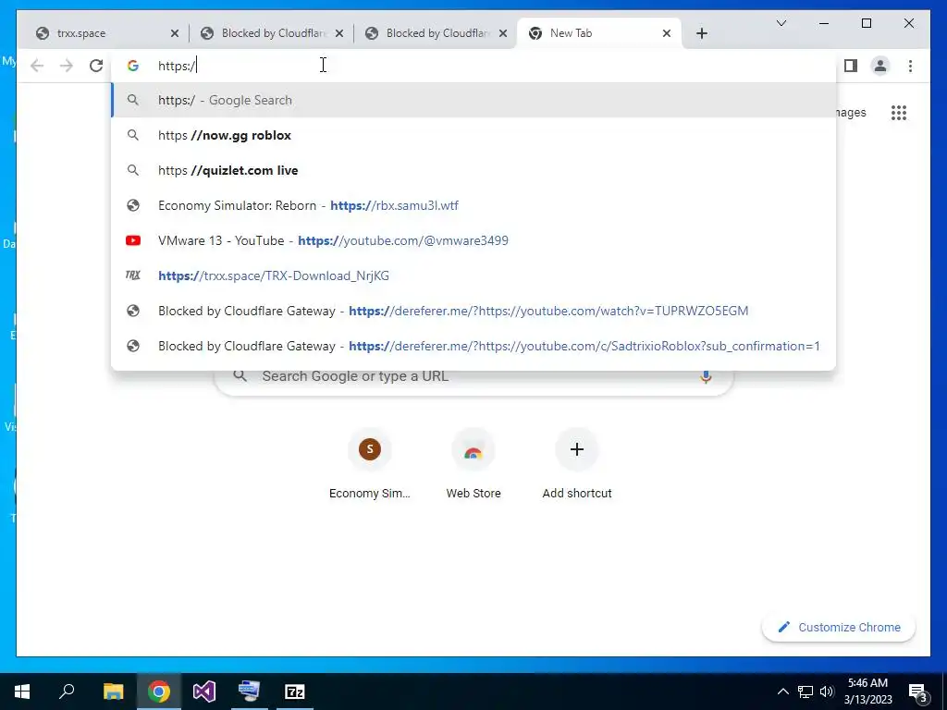Open the taskbar clock showing 5:46 AM
Image resolution: width=947 pixels, height=710 pixels.
coord(867,692)
